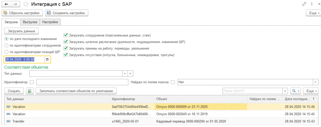Clear the Тип данных field with the x button
321x127 pixels.
(131, 74)
